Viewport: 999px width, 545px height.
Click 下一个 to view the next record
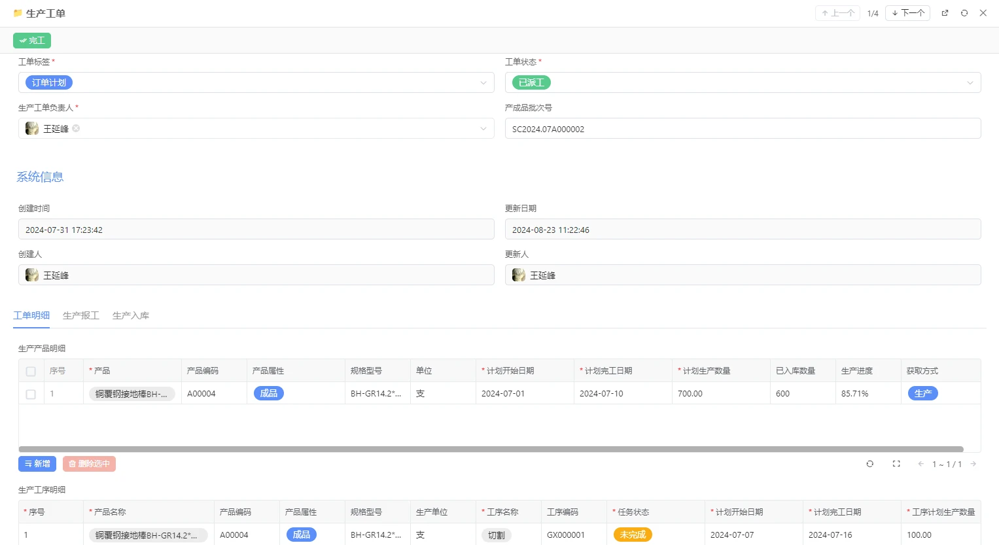(907, 12)
